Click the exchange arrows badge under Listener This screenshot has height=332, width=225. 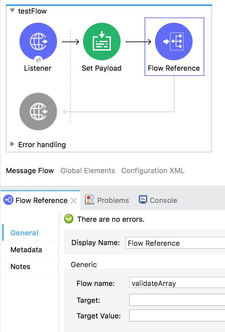pyautogui.click(x=38, y=60)
